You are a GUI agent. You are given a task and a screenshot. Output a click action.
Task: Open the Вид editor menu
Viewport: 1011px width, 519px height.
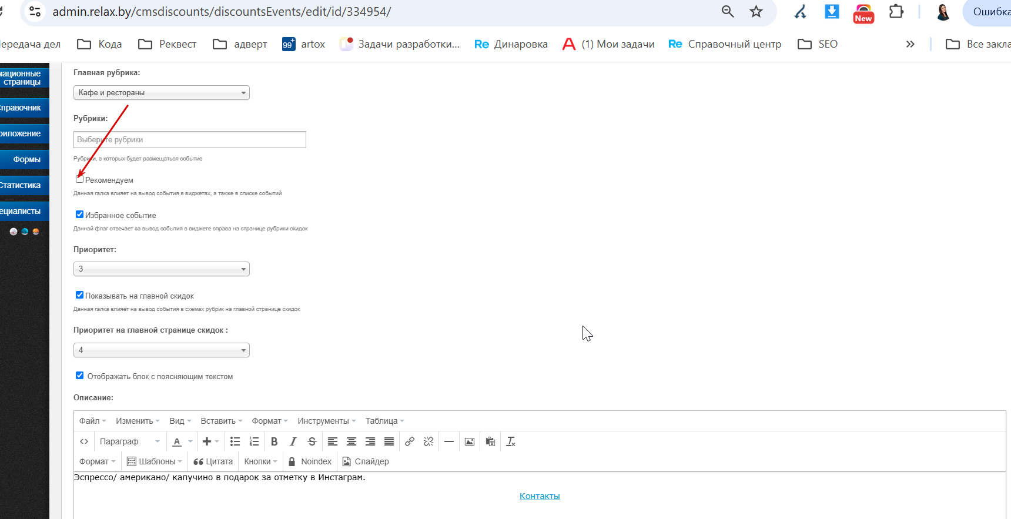coord(180,421)
